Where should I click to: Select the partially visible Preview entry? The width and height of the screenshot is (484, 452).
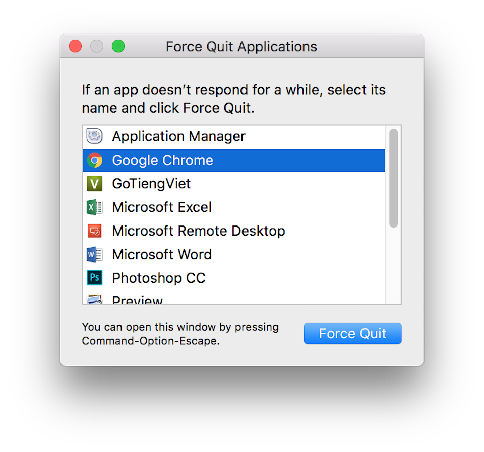pyautogui.click(x=137, y=300)
